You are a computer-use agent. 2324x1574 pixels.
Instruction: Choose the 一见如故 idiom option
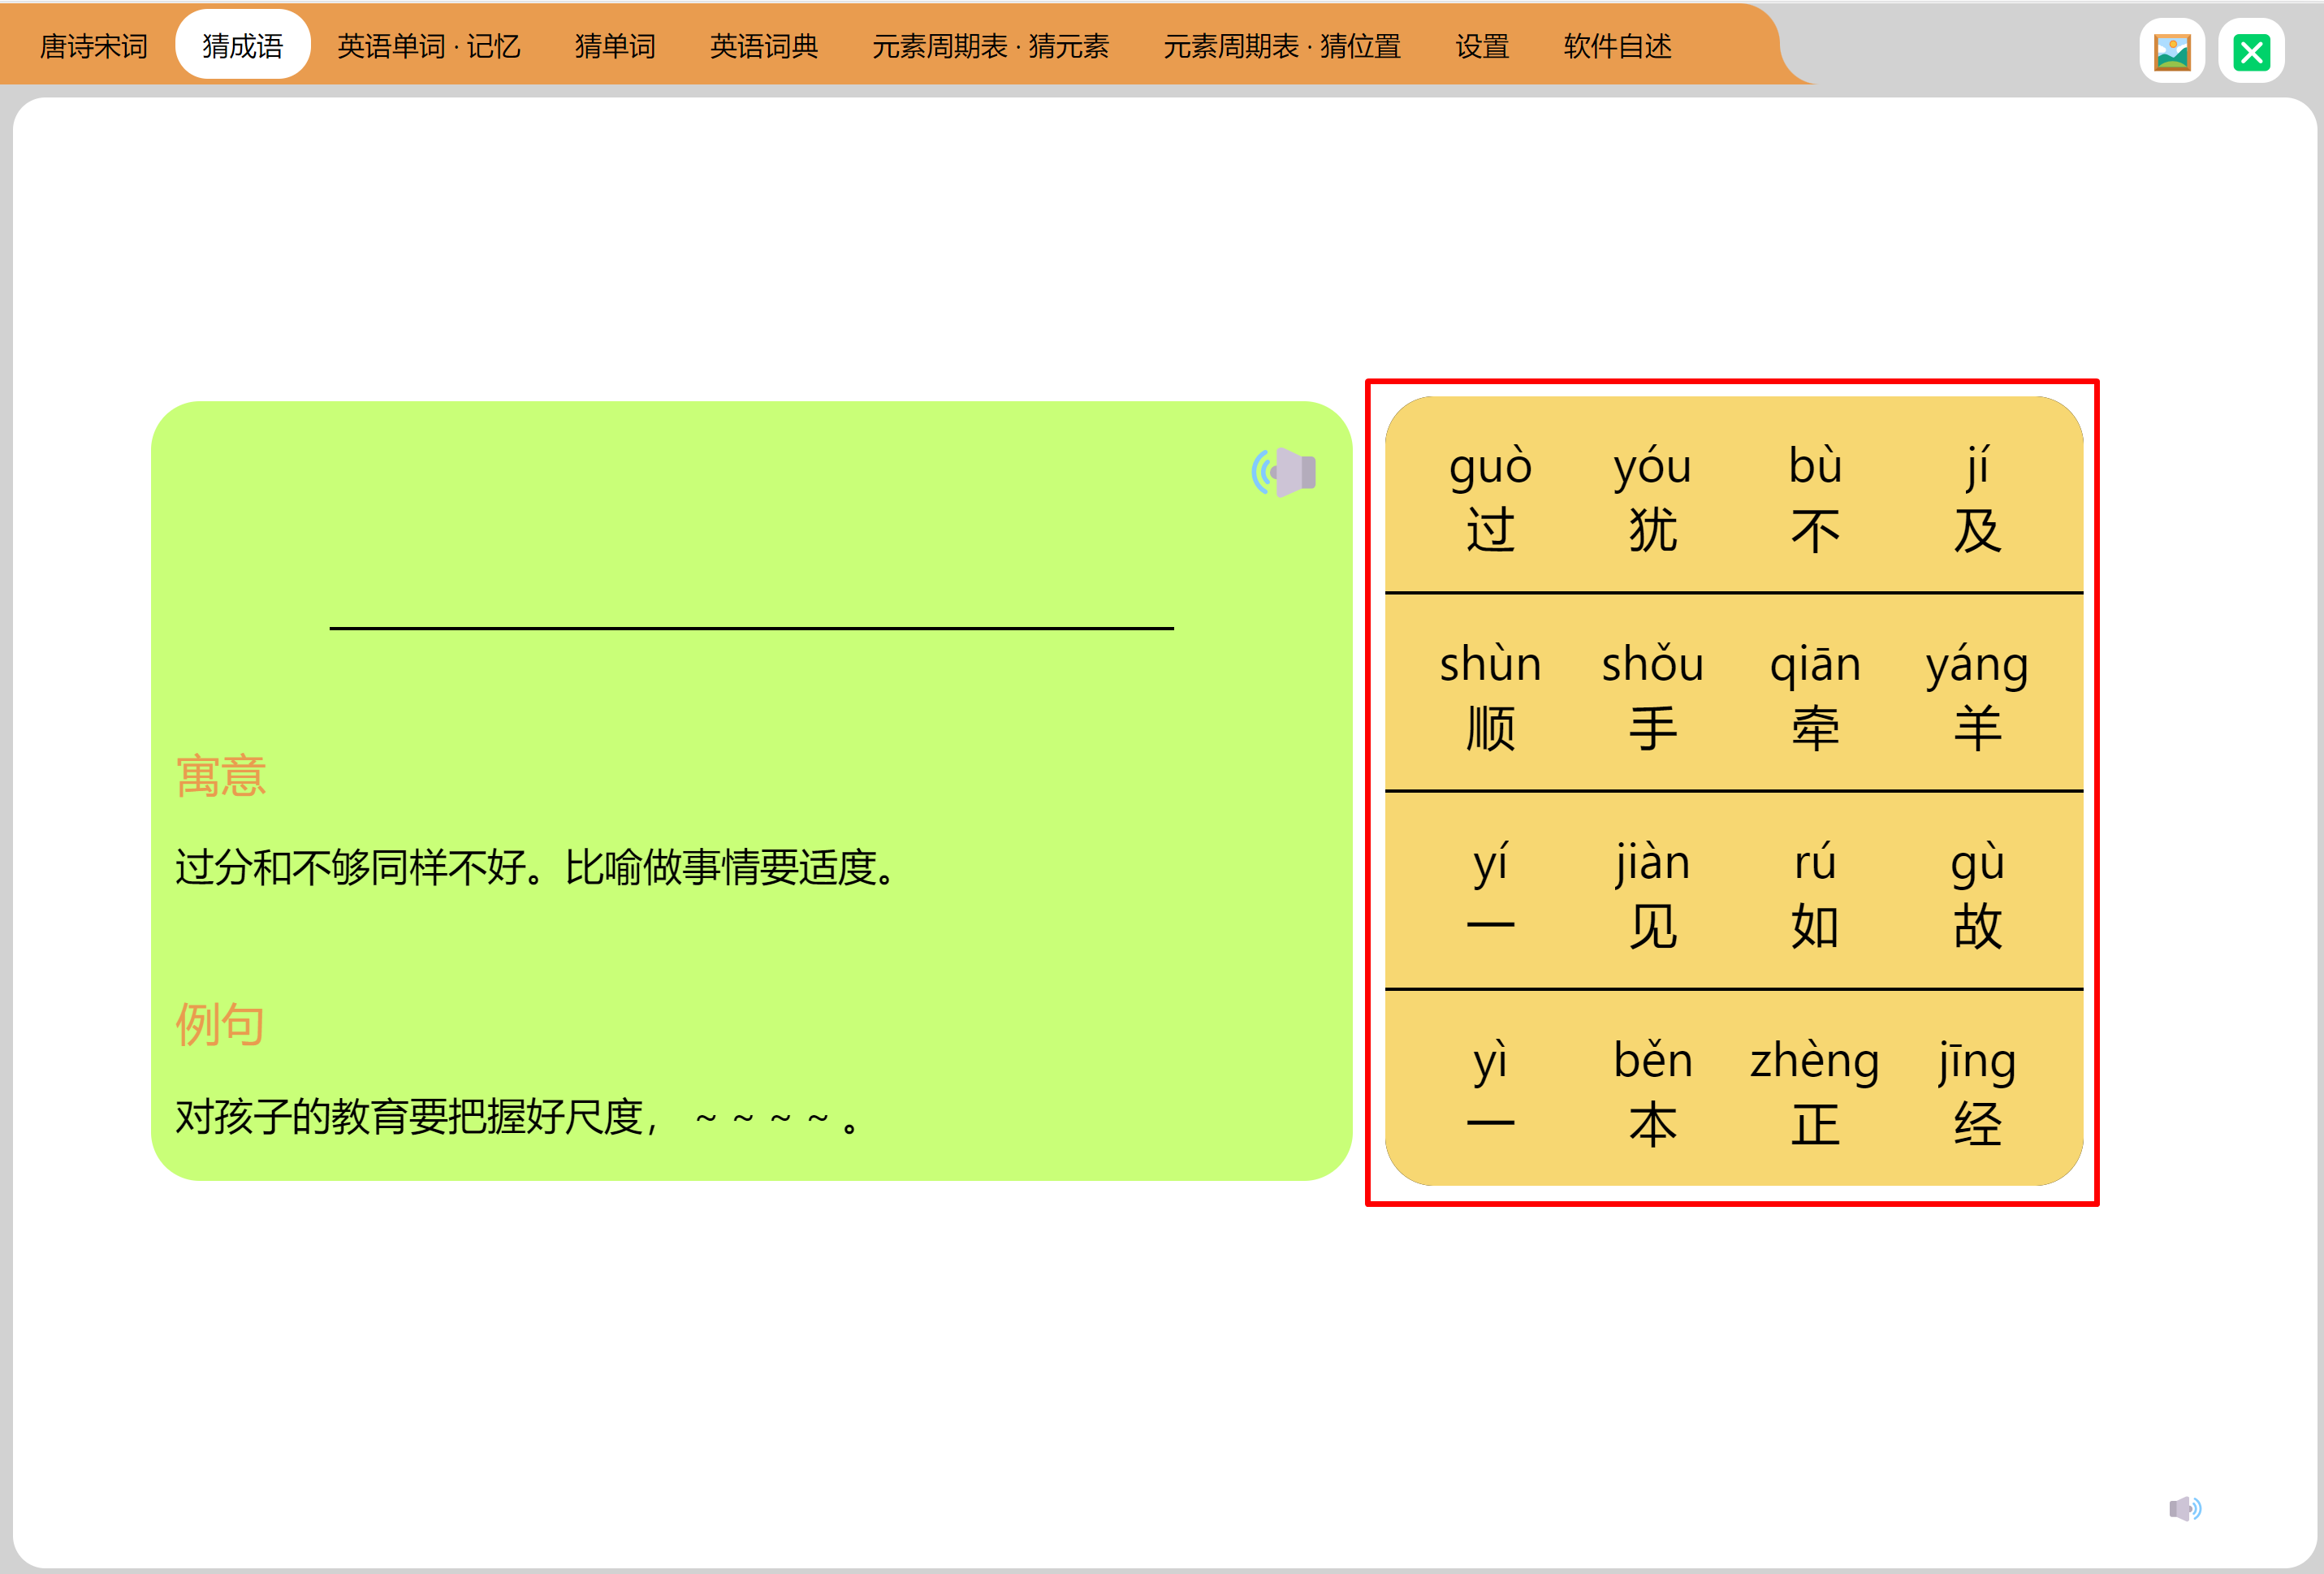coord(1733,892)
